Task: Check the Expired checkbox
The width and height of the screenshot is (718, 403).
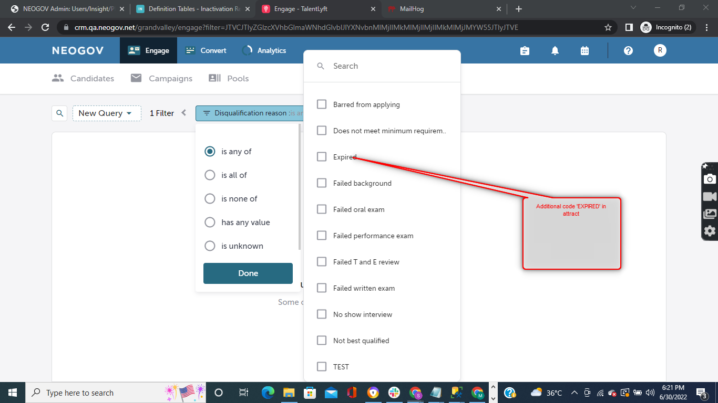Action: click(322, 157)
